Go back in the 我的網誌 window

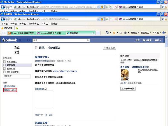point(3,19)
